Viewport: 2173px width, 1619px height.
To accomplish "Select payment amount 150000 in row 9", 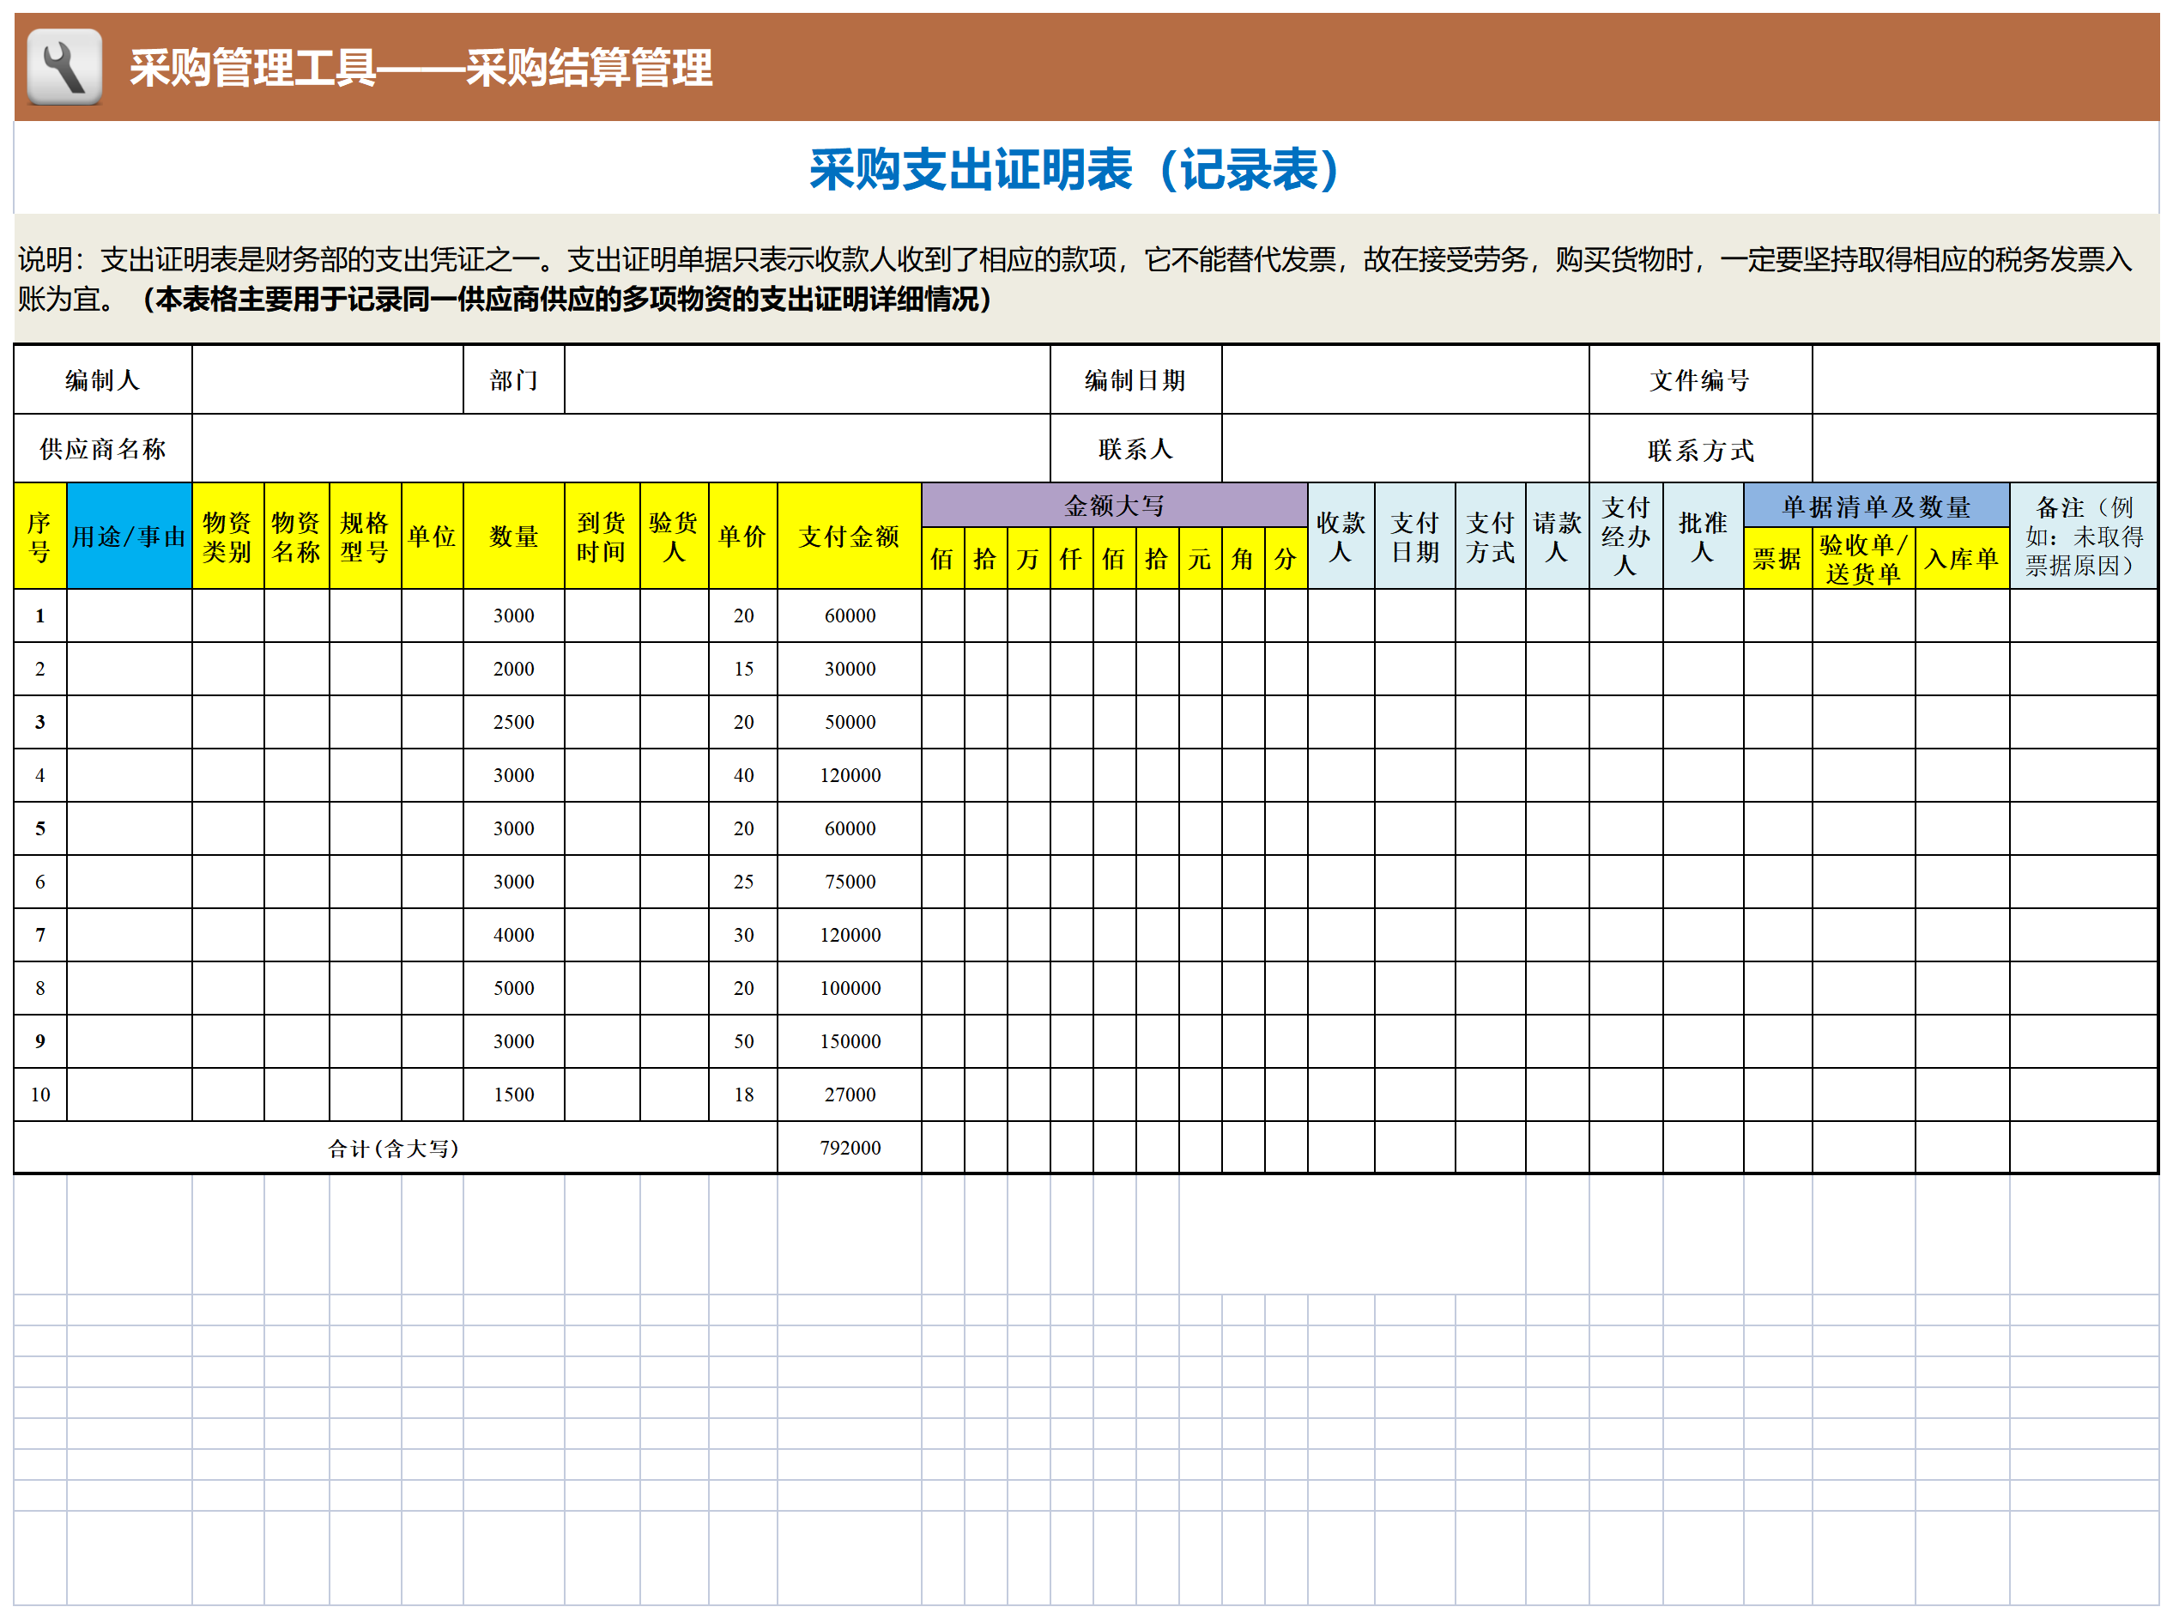I will point(850,1040).
